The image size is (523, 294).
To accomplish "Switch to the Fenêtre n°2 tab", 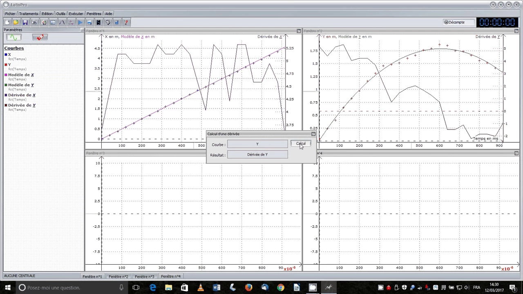I will 118,276.
